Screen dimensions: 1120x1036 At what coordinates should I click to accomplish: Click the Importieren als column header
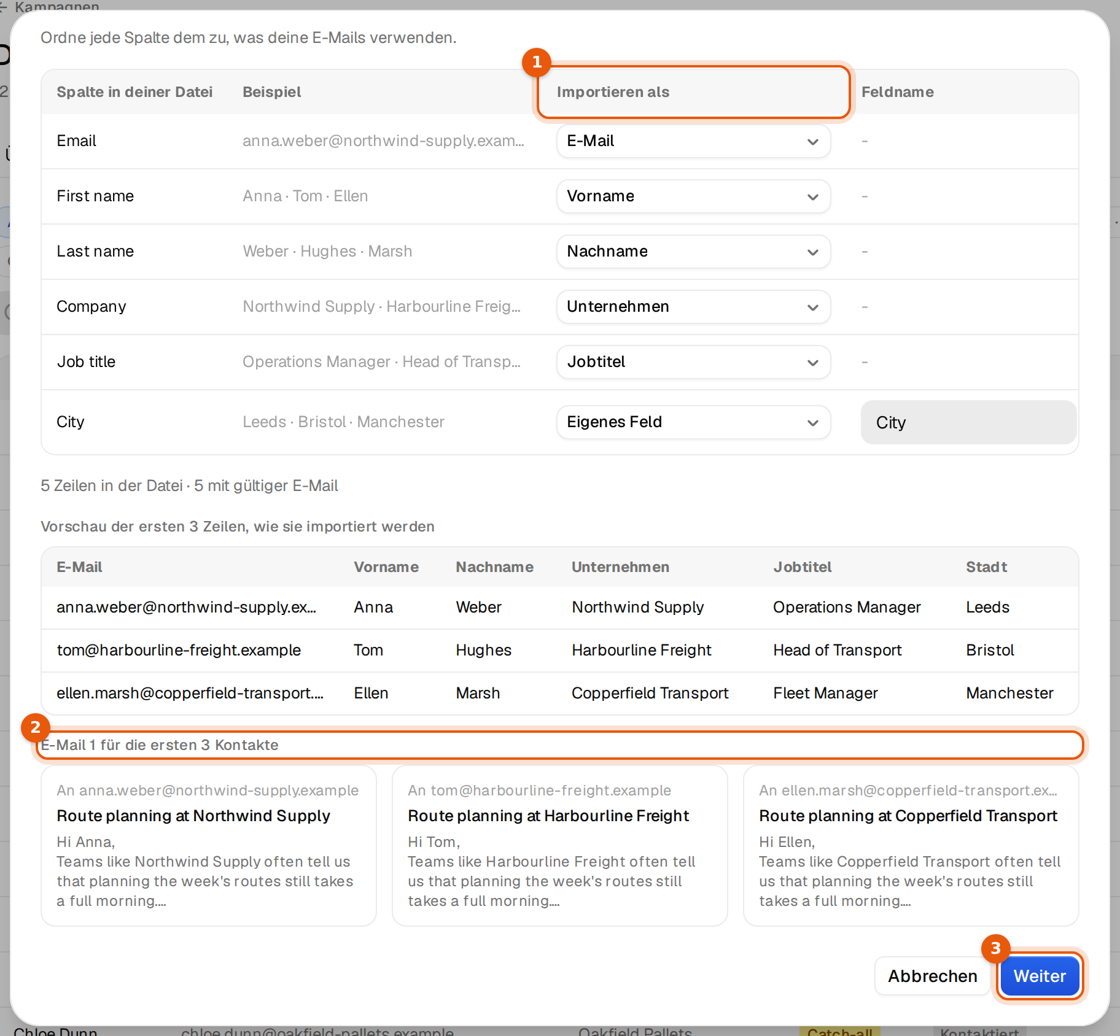(x=613, y=92)
